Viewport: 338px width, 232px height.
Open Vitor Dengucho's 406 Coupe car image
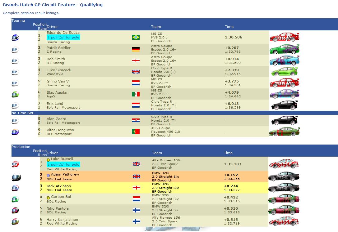tap(285, 132)
